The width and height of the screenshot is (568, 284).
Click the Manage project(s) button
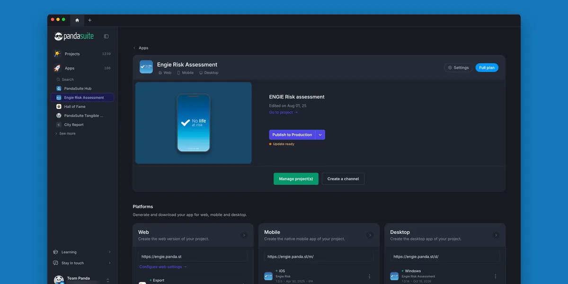pos(296,179)
